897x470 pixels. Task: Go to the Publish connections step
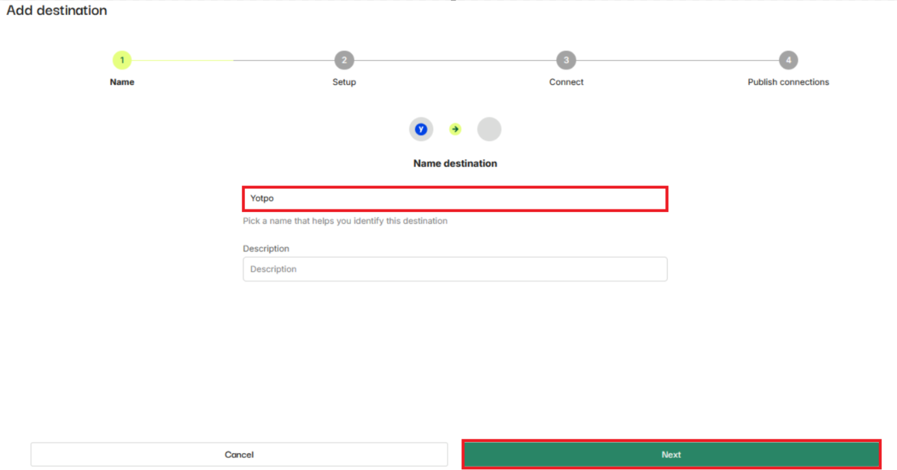(x=788, y=82)
